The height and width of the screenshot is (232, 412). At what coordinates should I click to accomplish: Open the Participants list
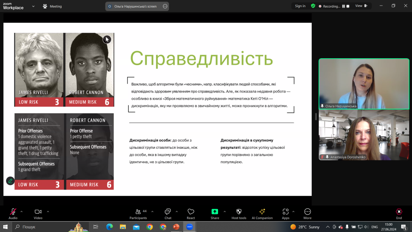(138, 214)
